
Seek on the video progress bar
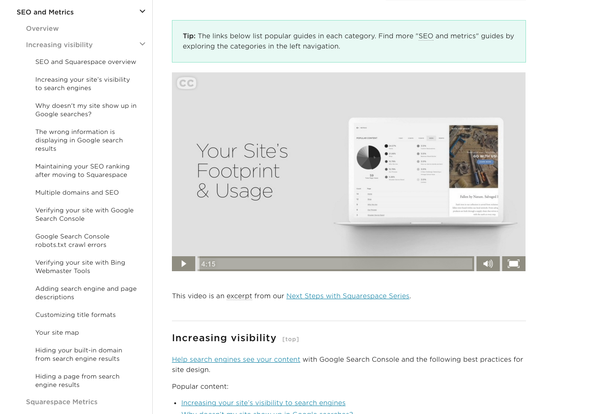[x=336, y=264]
